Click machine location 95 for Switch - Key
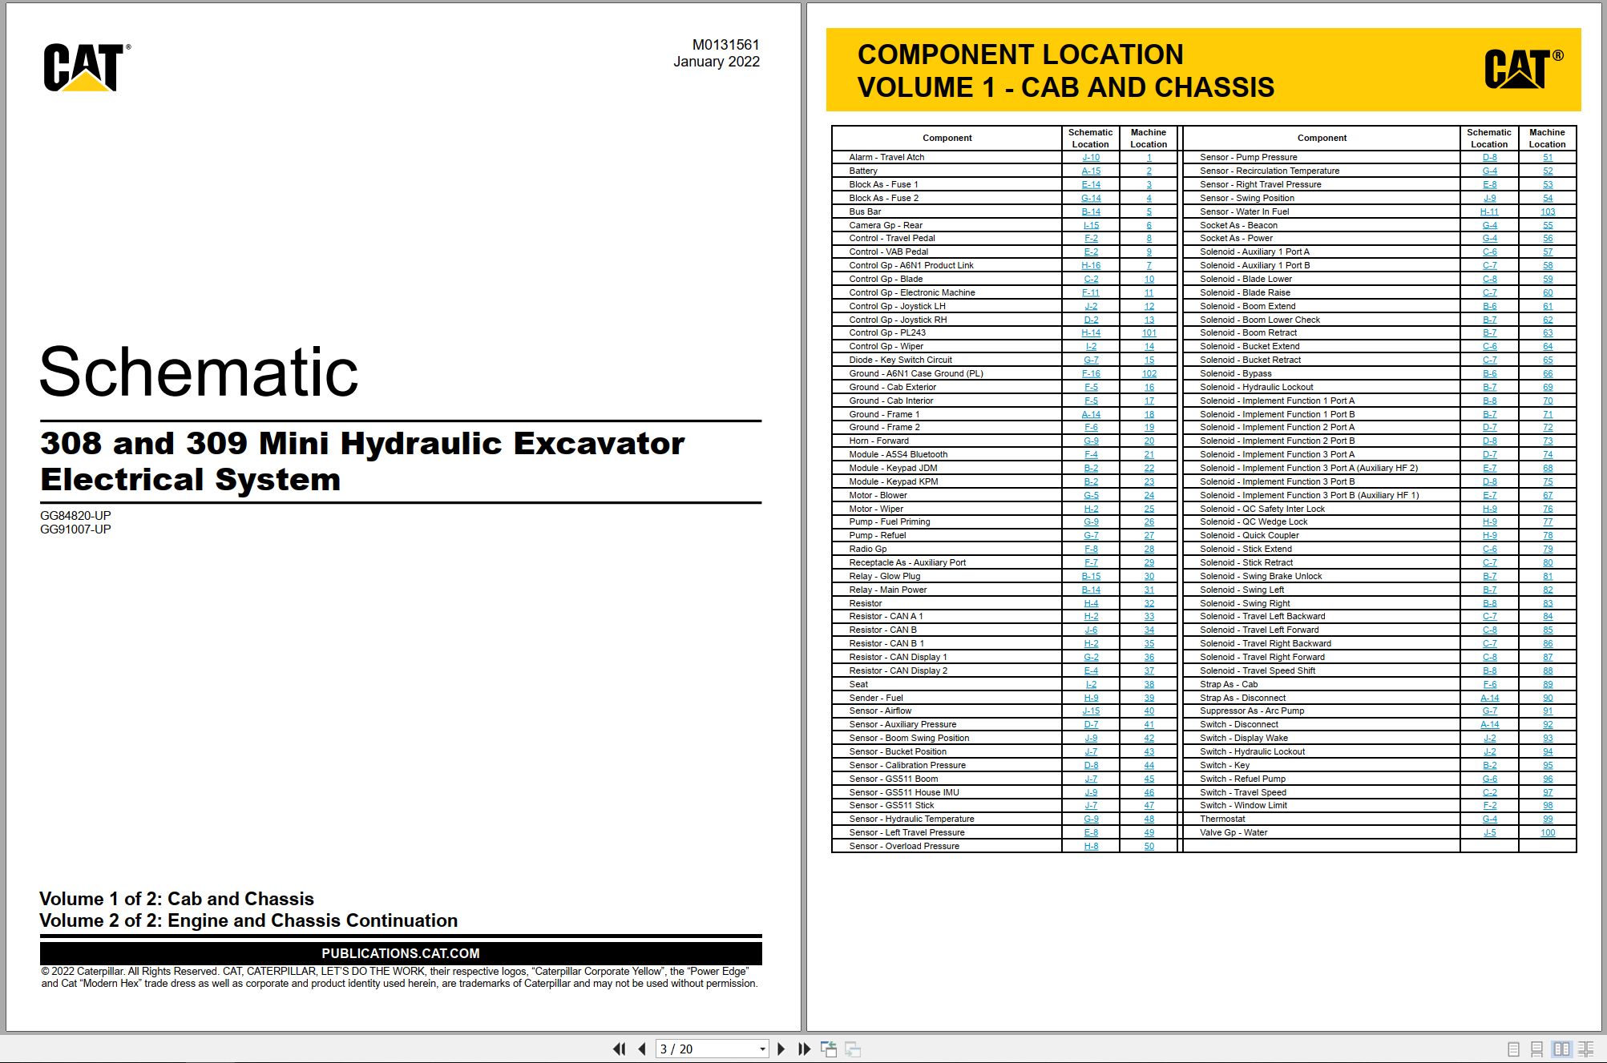Image resolution: width=1607 pixels, height=1063 pixels. click(1548, 765)
